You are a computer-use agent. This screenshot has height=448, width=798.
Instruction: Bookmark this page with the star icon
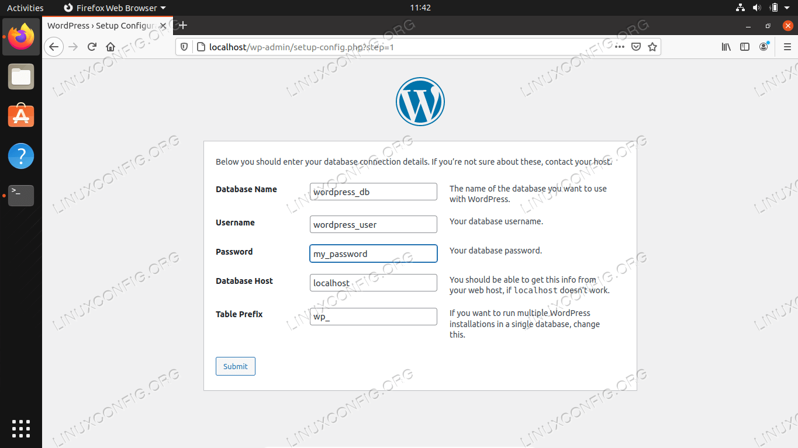tap(652, 47)
